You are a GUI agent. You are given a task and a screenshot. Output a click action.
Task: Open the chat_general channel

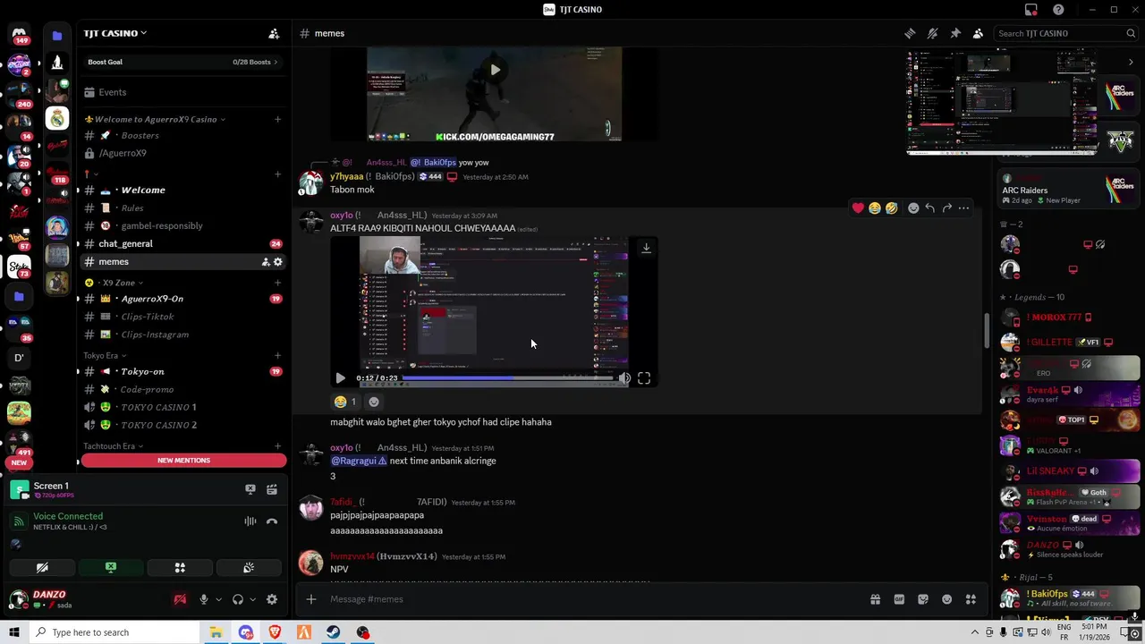click(x=182, y=243)
